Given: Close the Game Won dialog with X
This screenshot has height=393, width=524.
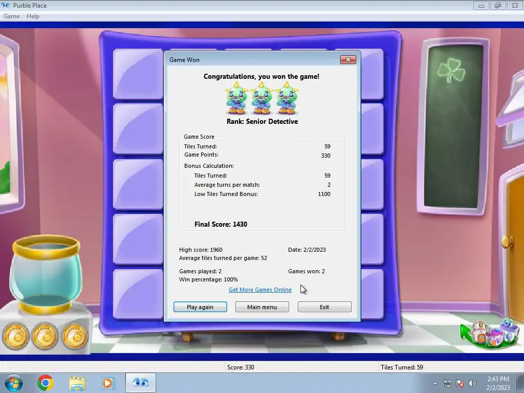Looking at the screenshot, I should 348,59.
